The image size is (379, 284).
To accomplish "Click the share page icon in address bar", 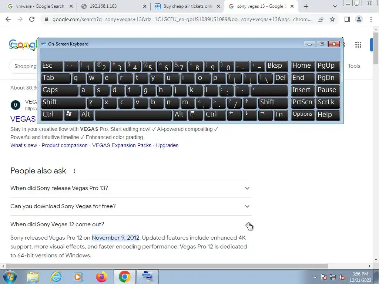I will click(321, 19).
